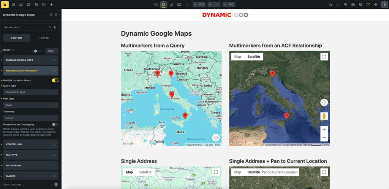
Task: Switch to the Content tab
Action: pos(17,38)
